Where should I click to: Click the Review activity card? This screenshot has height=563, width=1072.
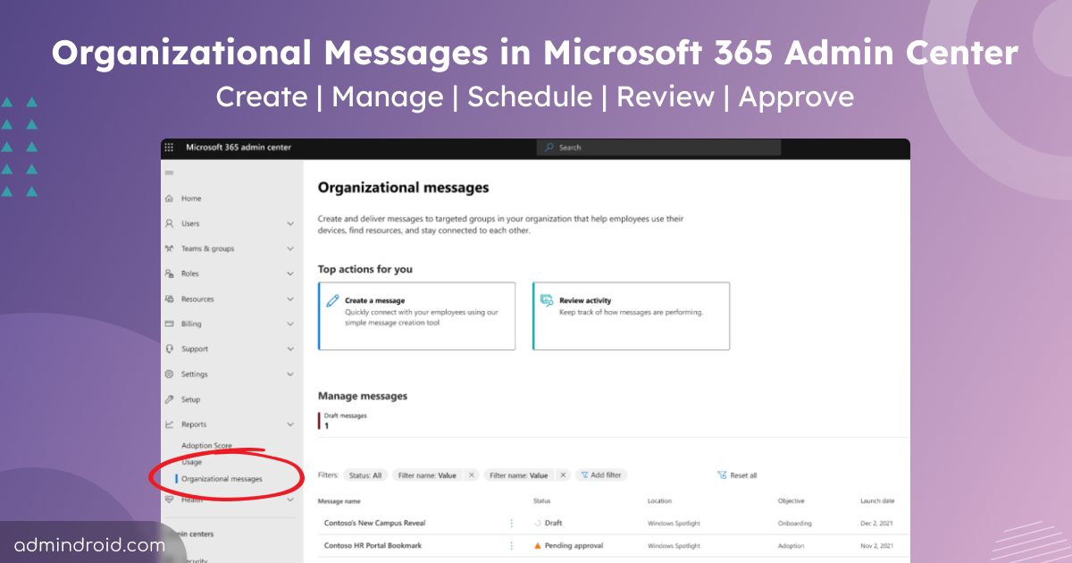[631, 315]
